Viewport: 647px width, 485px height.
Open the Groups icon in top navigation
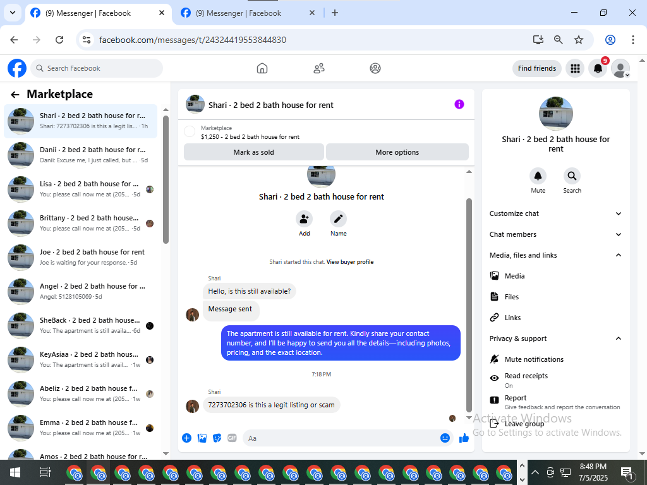375,68
